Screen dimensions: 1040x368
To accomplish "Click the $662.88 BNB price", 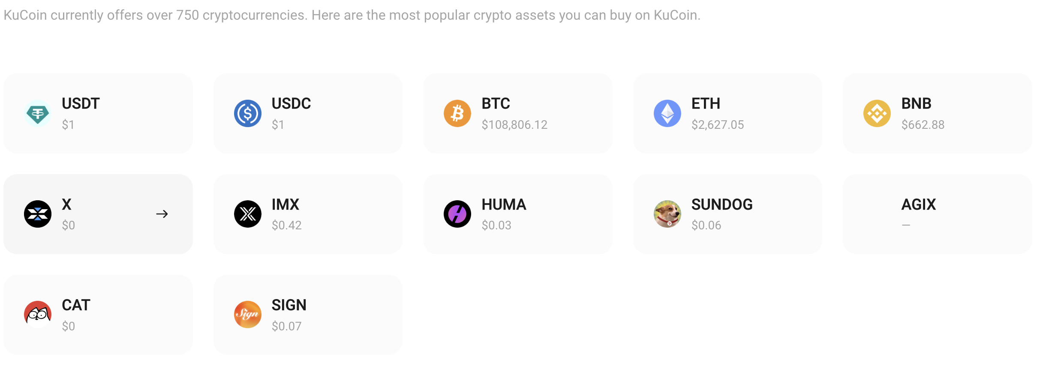I will 923,125.
